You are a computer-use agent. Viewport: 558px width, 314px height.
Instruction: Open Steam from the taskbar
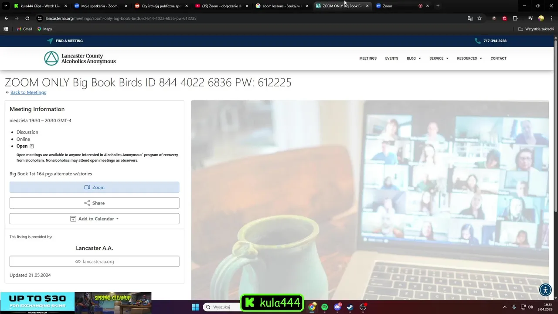coord(350,307)
